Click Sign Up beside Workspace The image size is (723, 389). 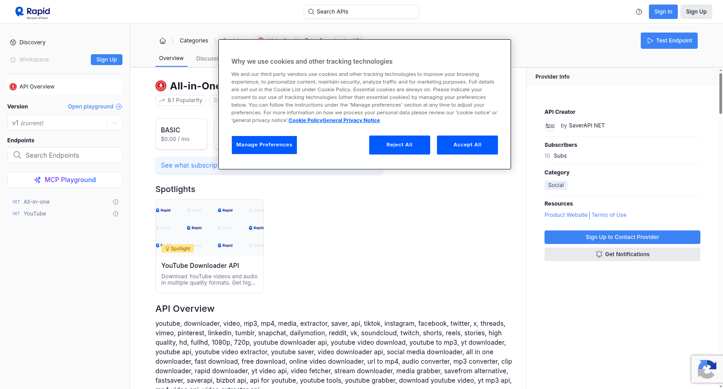coord(107,60)
